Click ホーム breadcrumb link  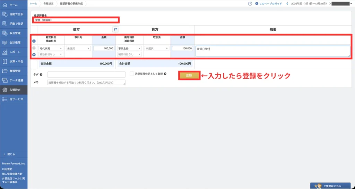33,3
